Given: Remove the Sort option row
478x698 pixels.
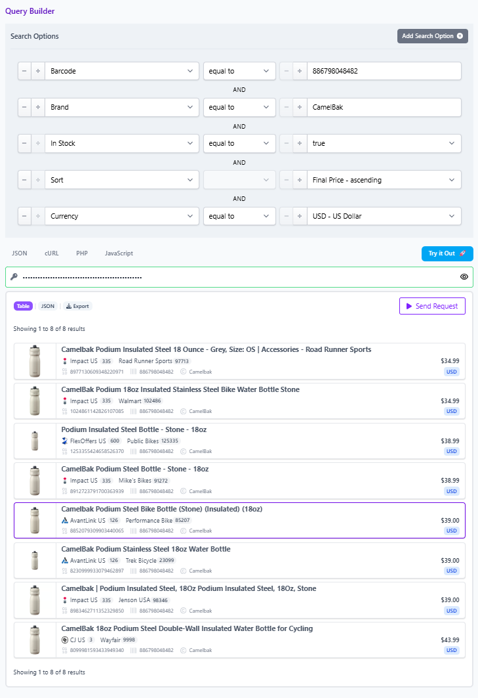Looking at the screenshot, I should [x=24, y=180].
